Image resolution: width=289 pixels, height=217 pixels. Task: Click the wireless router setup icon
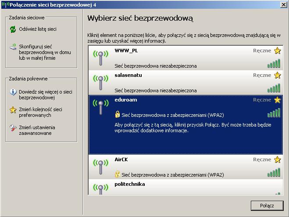coord(13,47)
